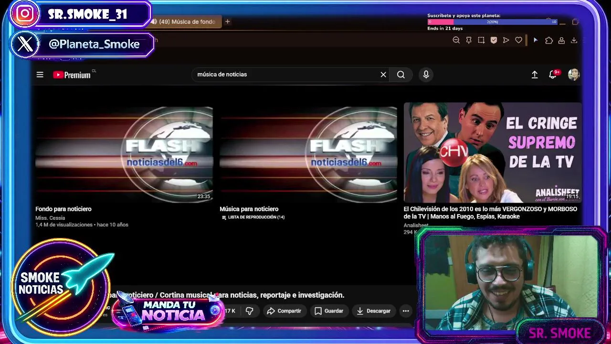Open a new browser tab with plus
The width and height of the screenshot is (611, 344).
click(x=228, y=21)
